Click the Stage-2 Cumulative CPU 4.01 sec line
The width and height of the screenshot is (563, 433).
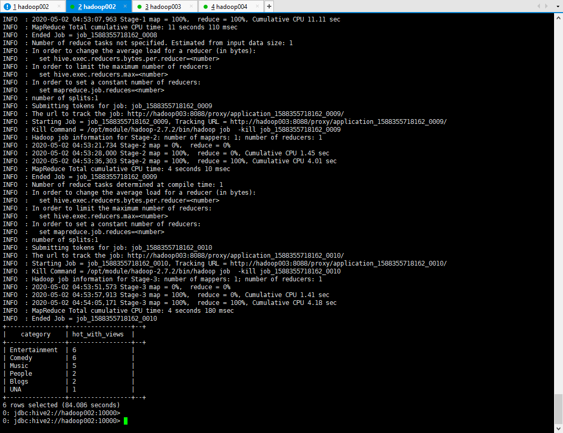[184, 161]
